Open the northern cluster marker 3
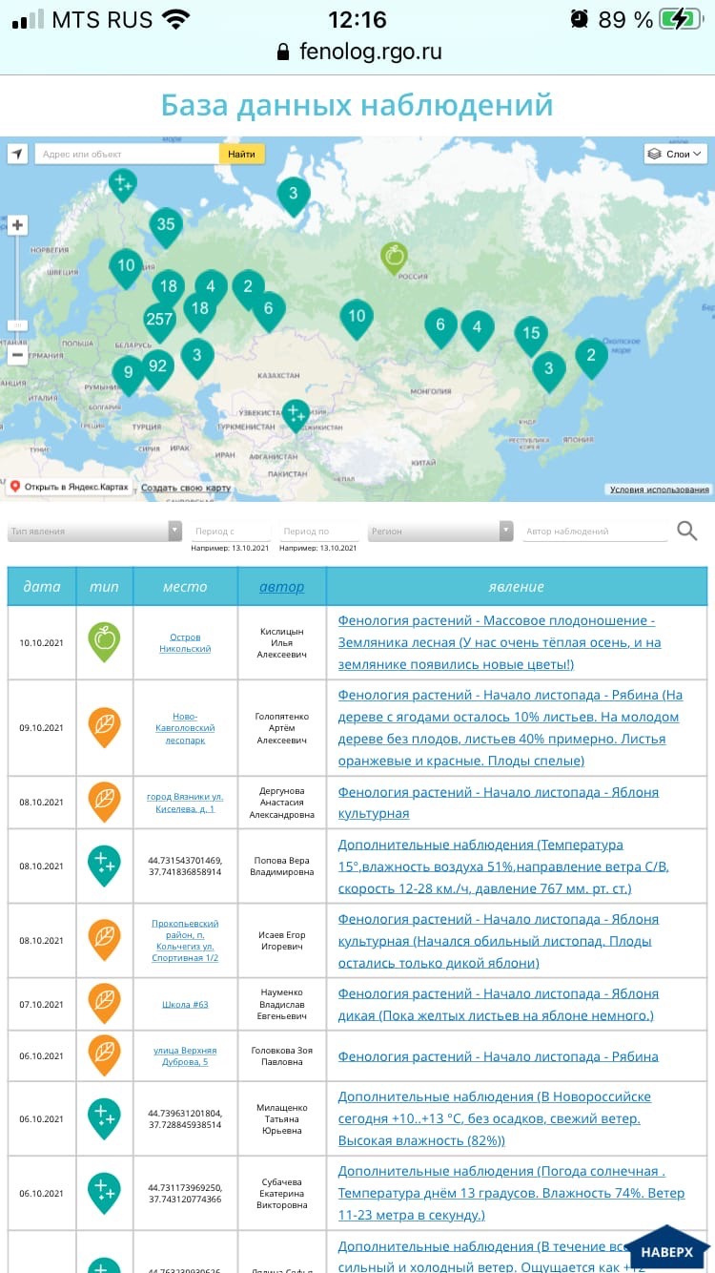The image size is (715, 1273). pos(294,195)
